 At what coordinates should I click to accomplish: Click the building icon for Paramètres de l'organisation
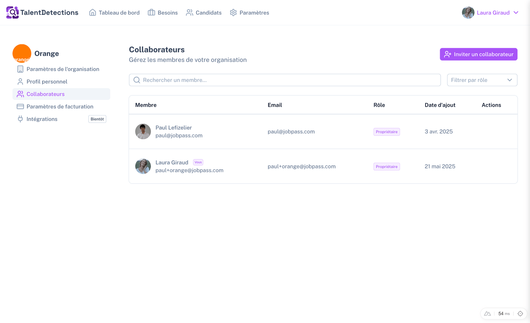pos(20,69)
